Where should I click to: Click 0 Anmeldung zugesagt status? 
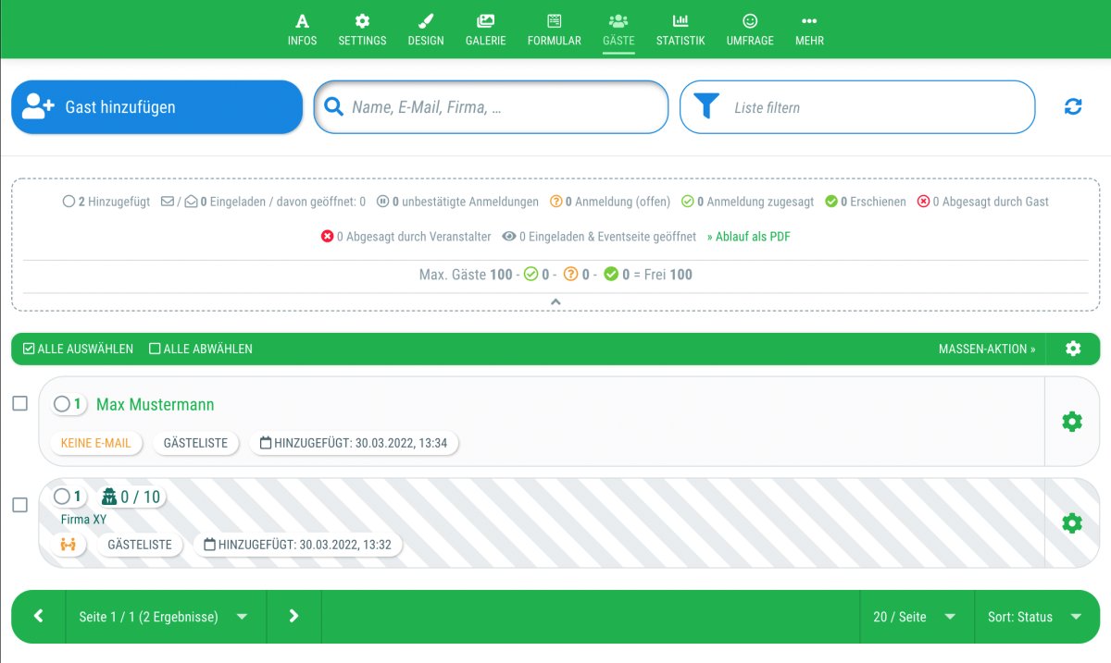(748, 202)
